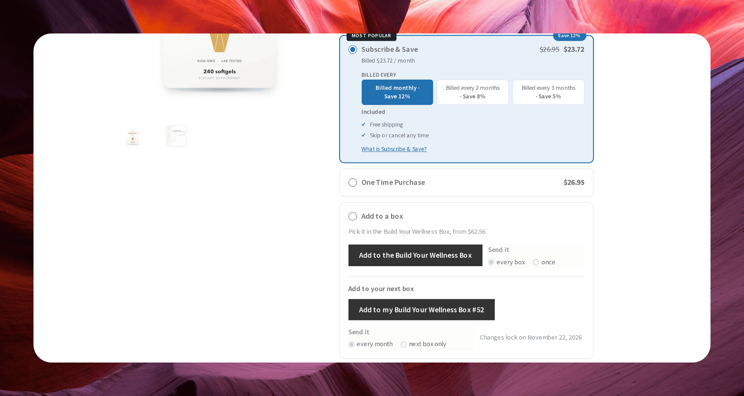Open 'What is Subscribe & Save?' link

pos(394,149)
